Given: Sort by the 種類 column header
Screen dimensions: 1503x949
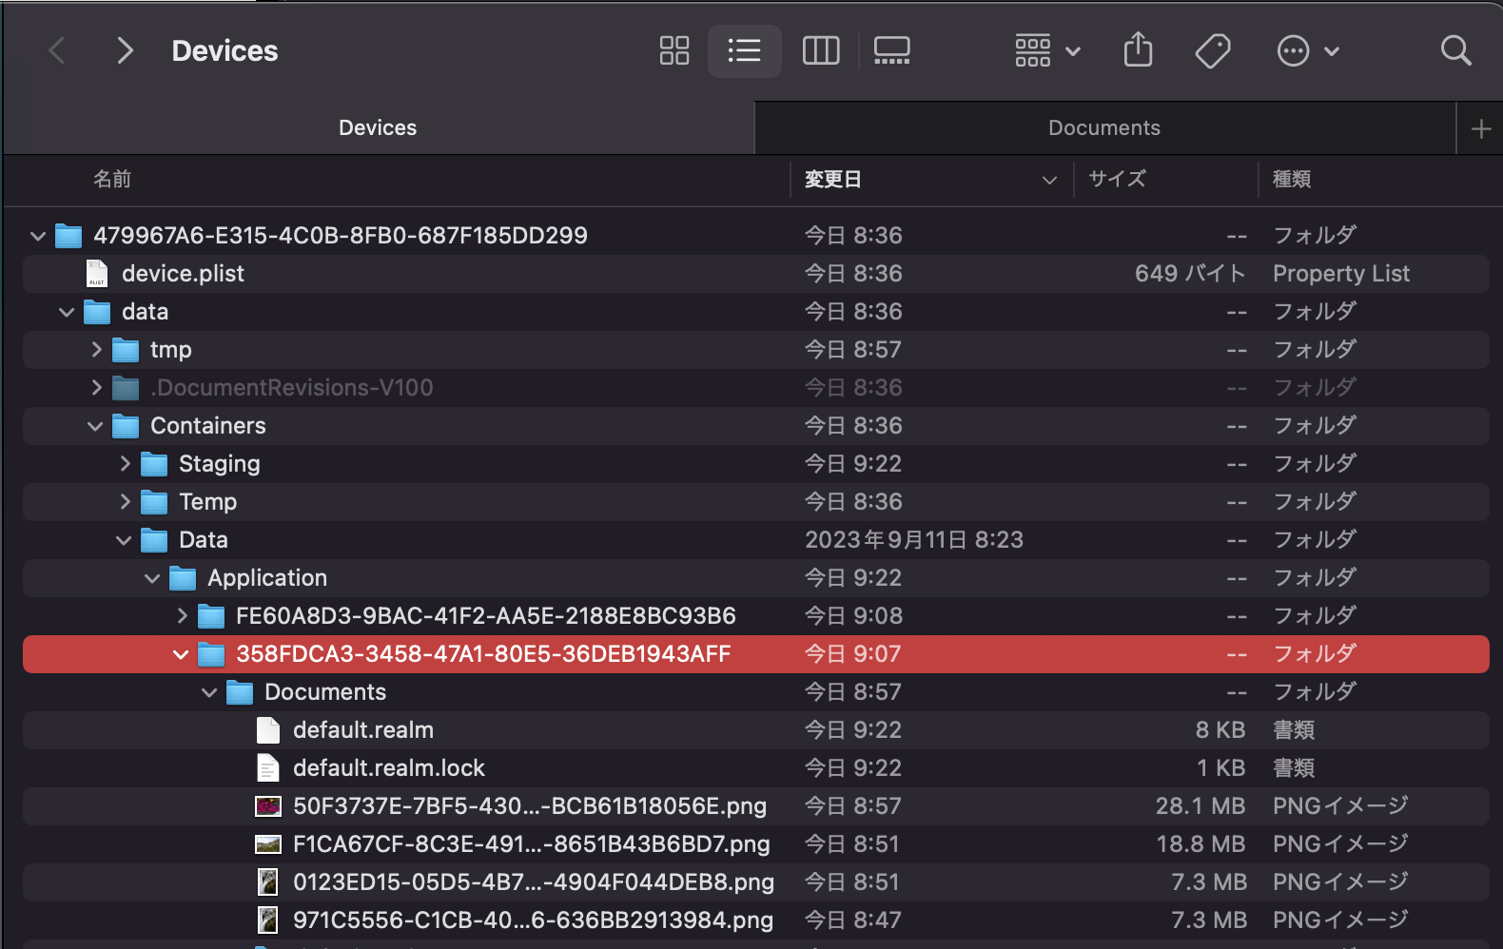Looking at the screenshot, I should pos(1292,179).
